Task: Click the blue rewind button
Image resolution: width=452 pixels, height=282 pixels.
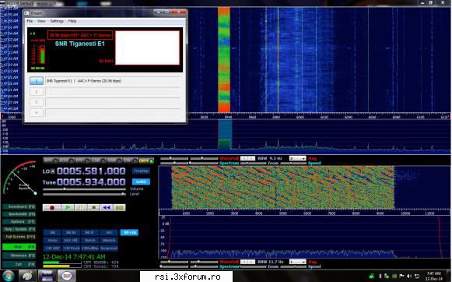Action: 107,207
